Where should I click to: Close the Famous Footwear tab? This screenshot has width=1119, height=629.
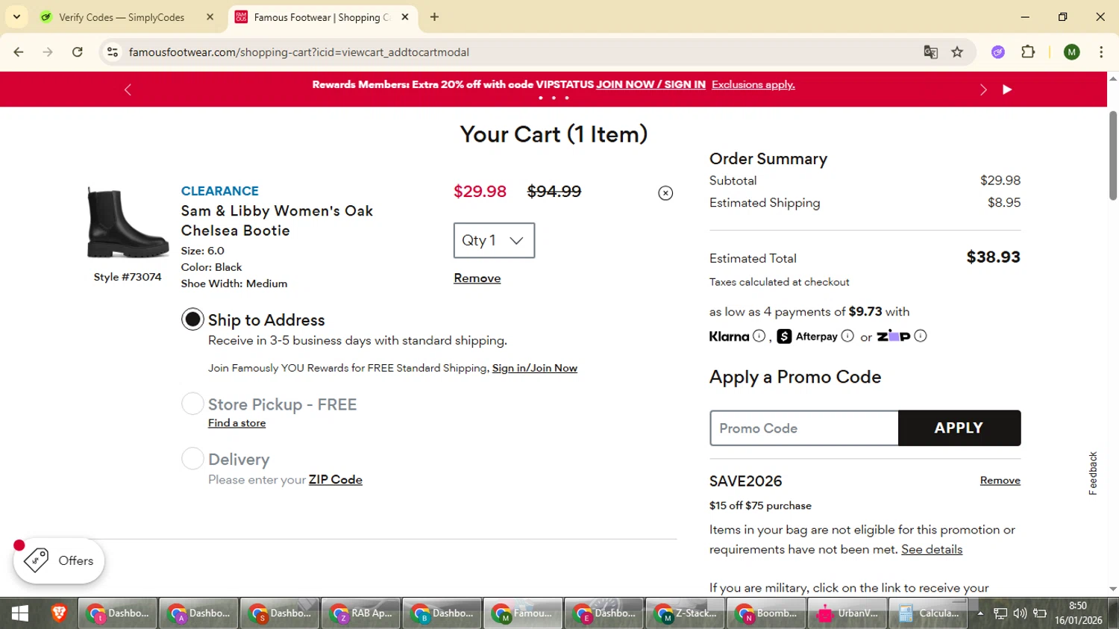pyautogui.click(x=405, y=17)
